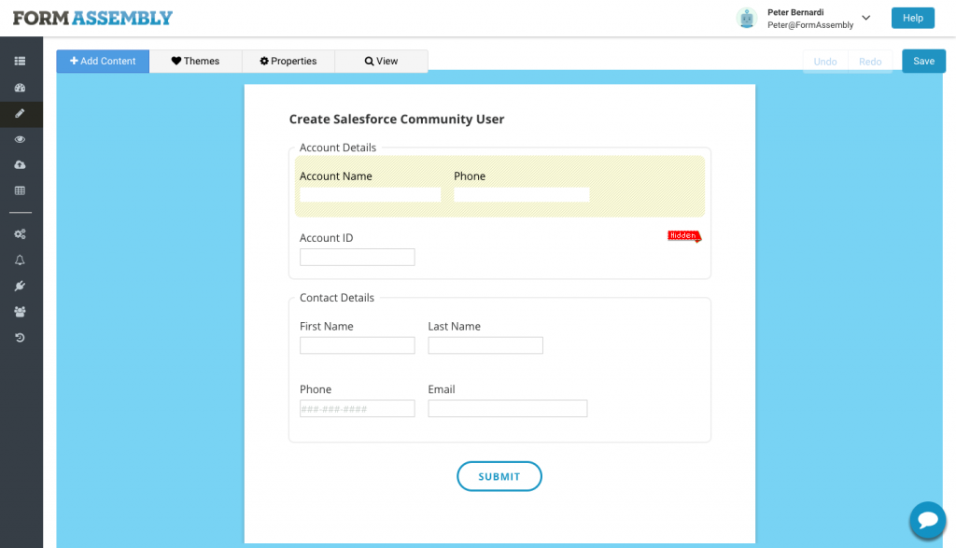The height and width of the screenshot is (548, 956).
Task: Preview the form using the eye icon
Action: [21, 139]
